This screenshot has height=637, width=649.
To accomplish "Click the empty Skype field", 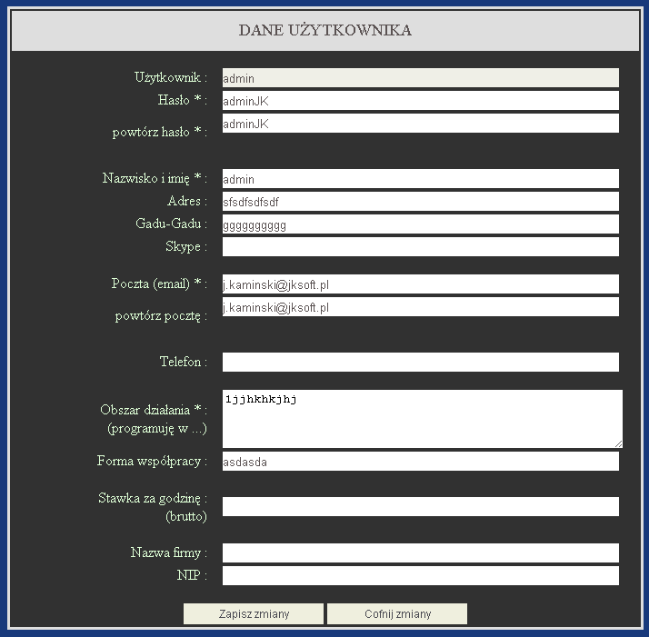I will (x=420, y=247).
